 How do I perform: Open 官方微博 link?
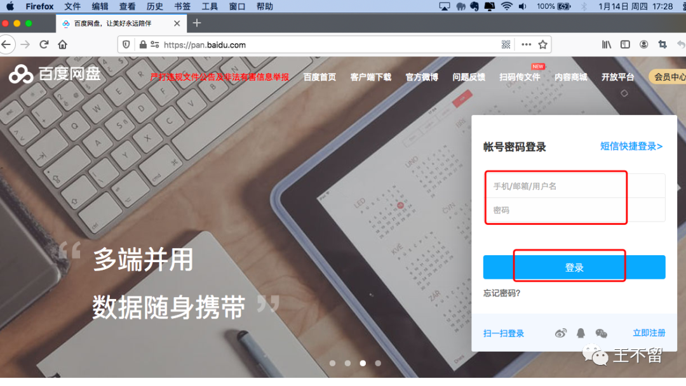pos(422,77)
